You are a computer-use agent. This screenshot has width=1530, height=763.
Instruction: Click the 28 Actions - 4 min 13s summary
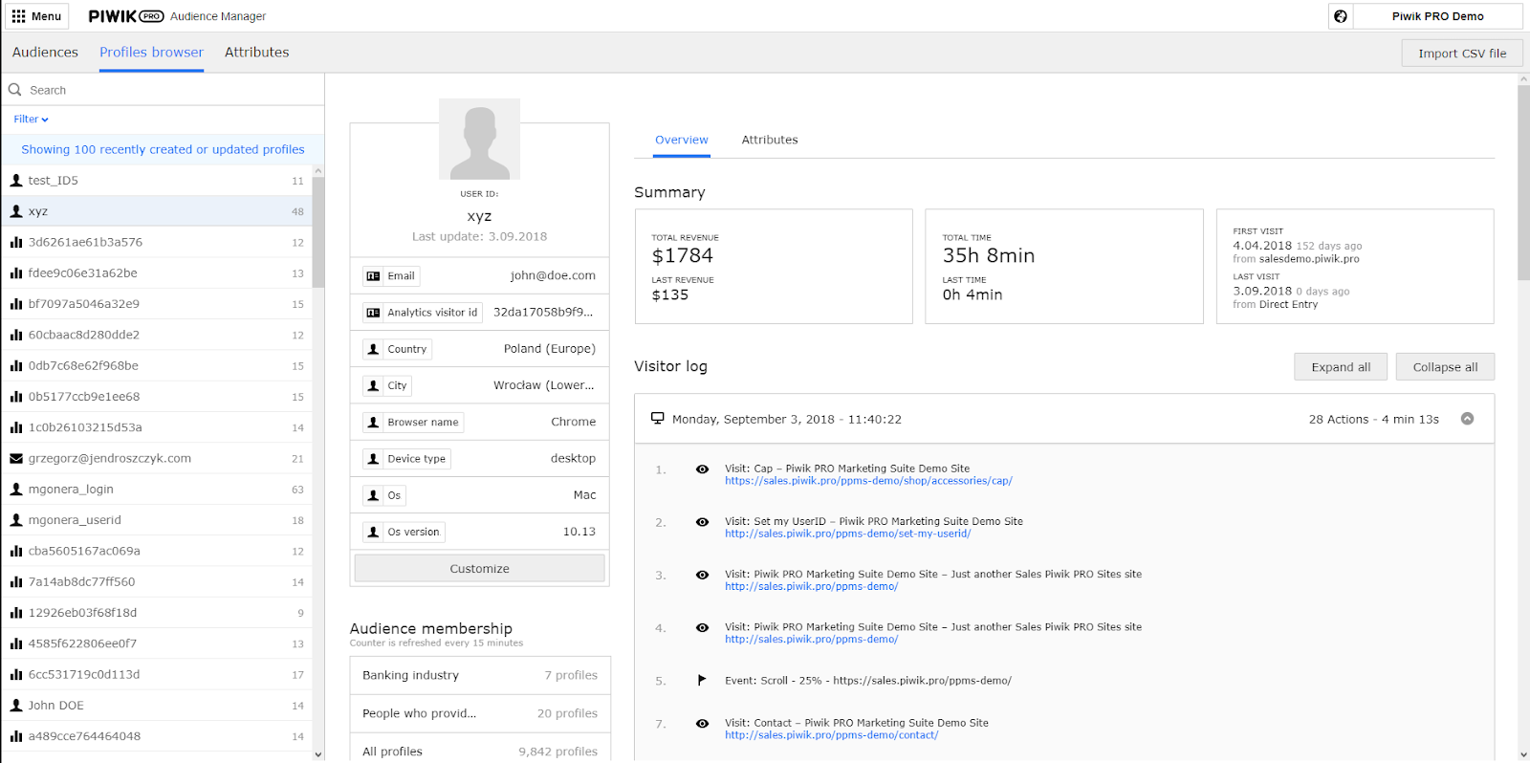coord(1373,419)
